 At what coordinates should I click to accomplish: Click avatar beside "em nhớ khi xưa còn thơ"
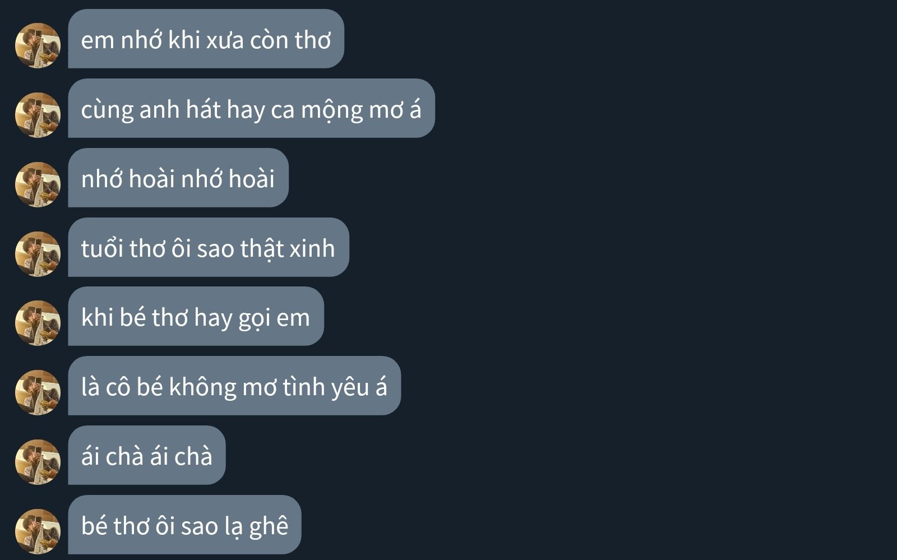pyautogui.click(x=38, y=45)
